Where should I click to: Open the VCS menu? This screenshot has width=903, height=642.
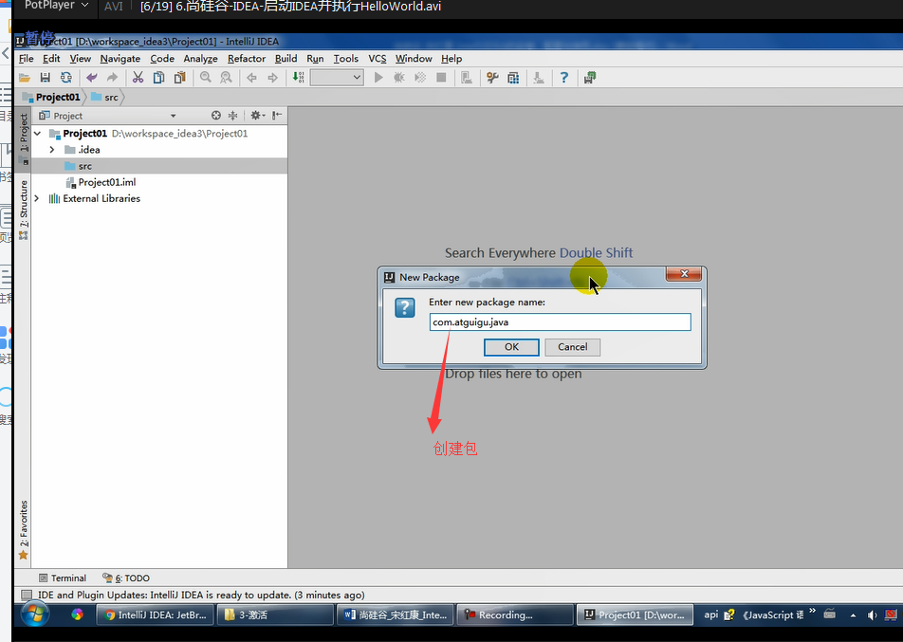[378, 59]
